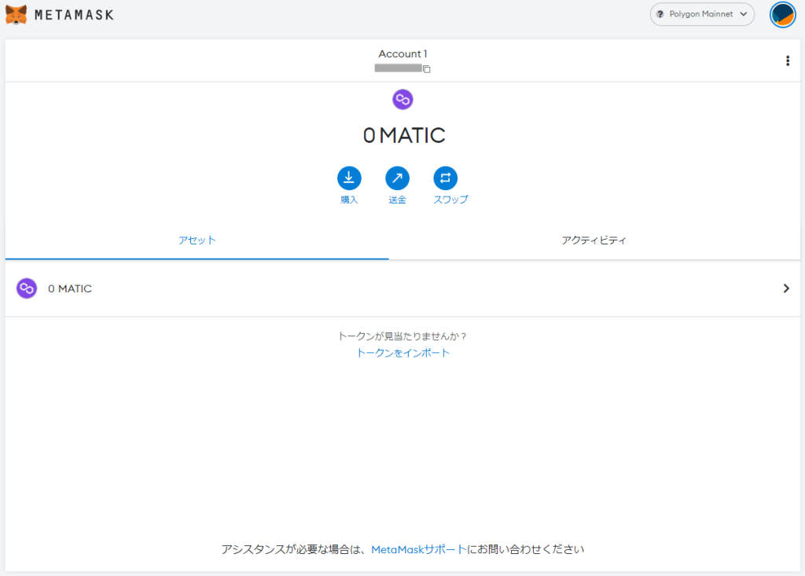The height and width of the screenshot is (576, 805).
Task: Open the Polygon Mainnet network dropdown
Action: 702,14
